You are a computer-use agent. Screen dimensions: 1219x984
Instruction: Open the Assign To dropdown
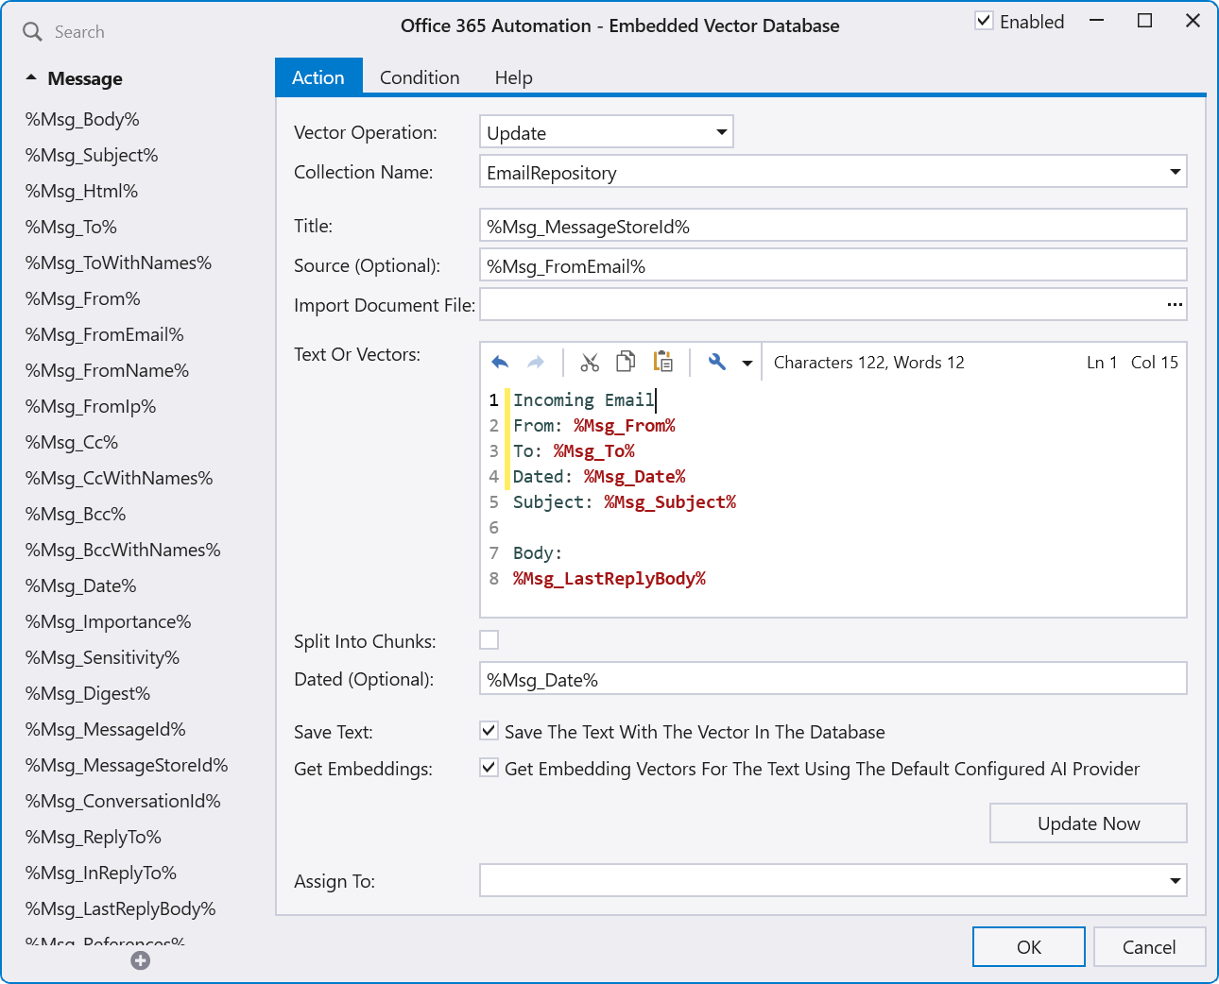point(1175,881)
